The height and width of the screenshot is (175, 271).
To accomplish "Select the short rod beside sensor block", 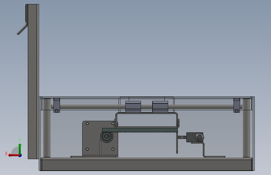I will (182, 137).
